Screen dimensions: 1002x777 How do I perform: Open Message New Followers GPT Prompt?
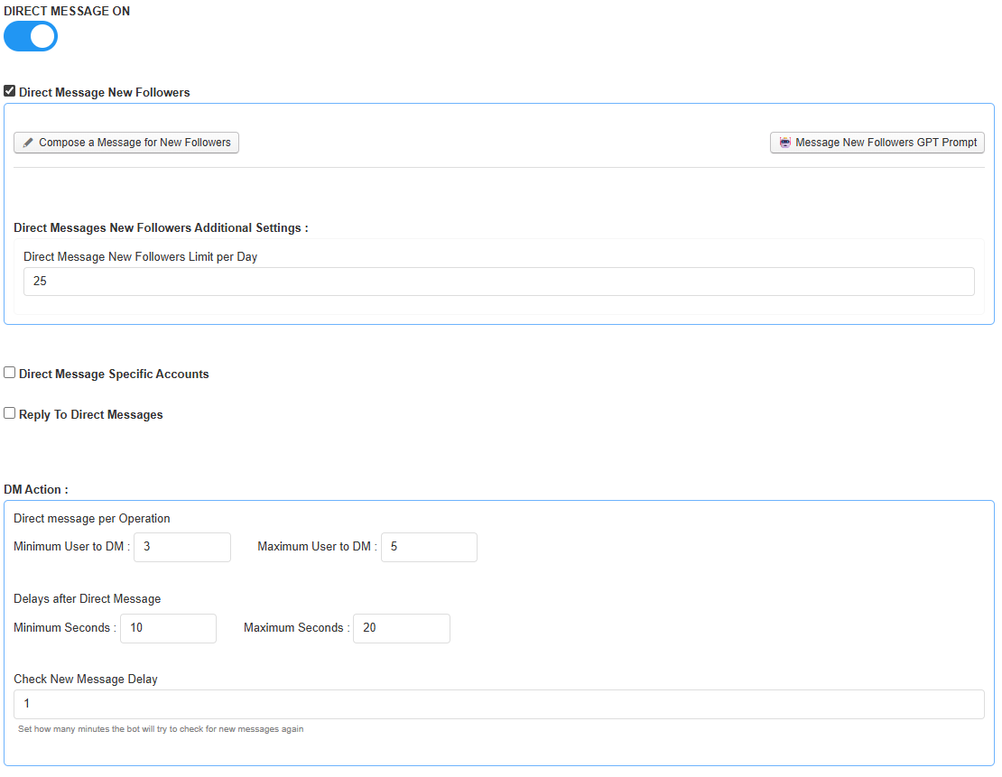click(877, 143)
